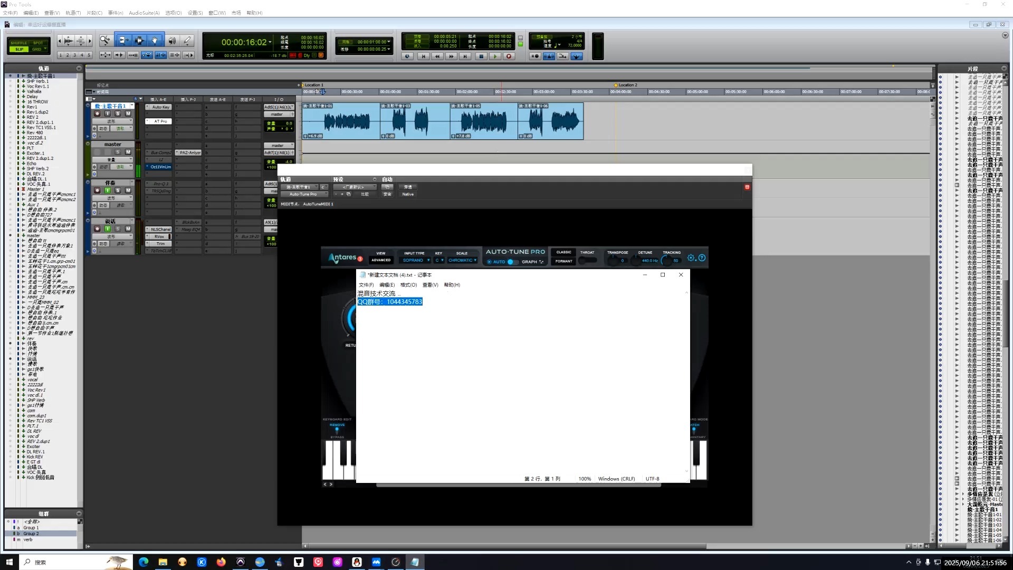This screenshot has width=1013, height=570.
Task: Mute the master track
Action: tap(128, 152)
